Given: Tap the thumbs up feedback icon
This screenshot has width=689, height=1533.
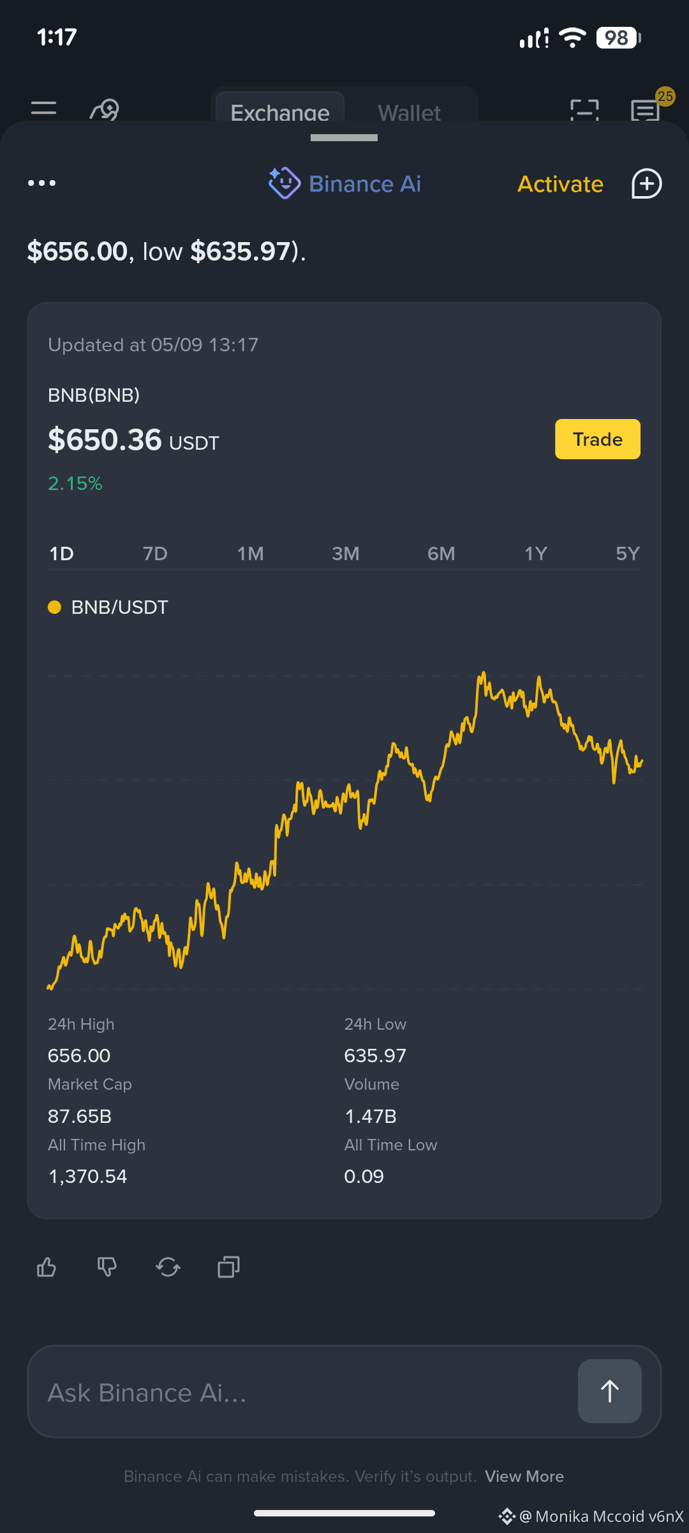Looking at the screenshot, I should (47, 1267).
